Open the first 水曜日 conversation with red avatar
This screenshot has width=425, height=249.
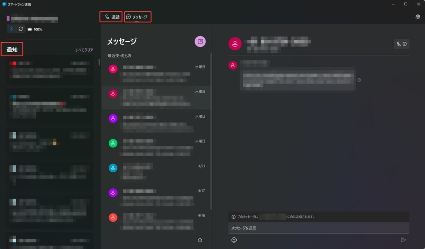click(156, 73)
